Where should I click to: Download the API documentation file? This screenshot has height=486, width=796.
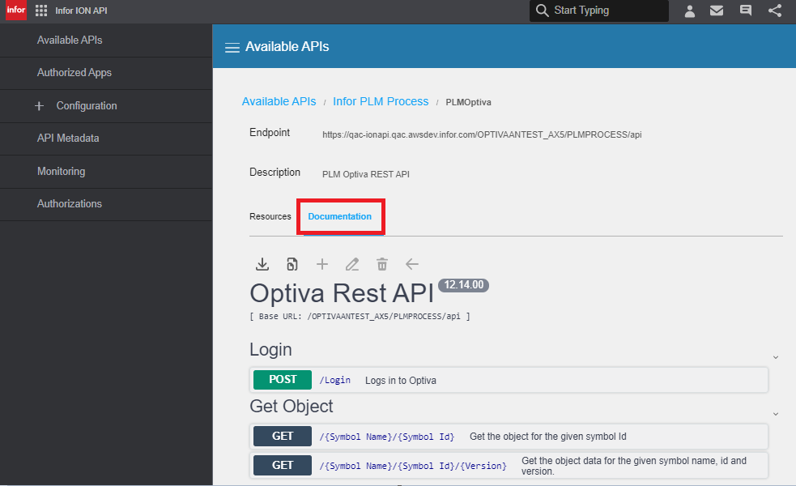pyautogui.click(x=262, y=264)
